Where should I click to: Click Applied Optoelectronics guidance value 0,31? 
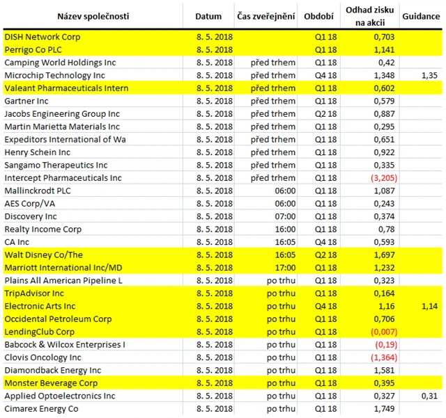pos(429,396)
